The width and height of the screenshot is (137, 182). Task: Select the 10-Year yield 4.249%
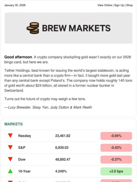[61, 171]
